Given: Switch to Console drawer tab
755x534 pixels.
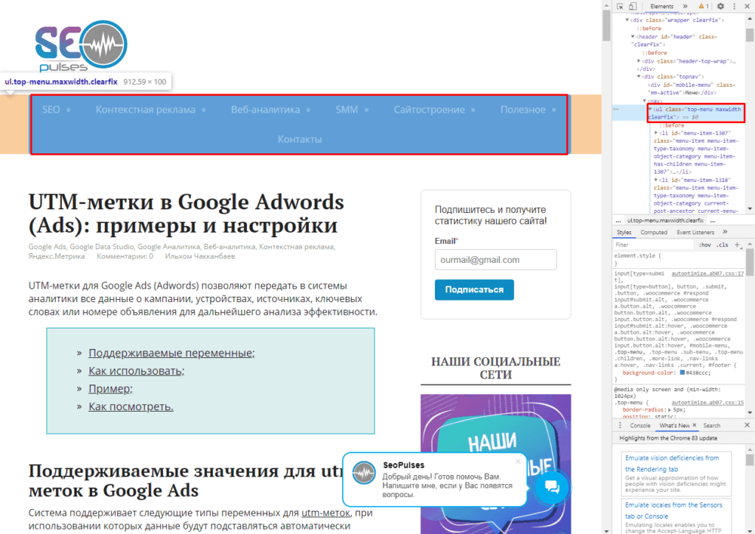Looking at the screenshot, I should point(640,426).
